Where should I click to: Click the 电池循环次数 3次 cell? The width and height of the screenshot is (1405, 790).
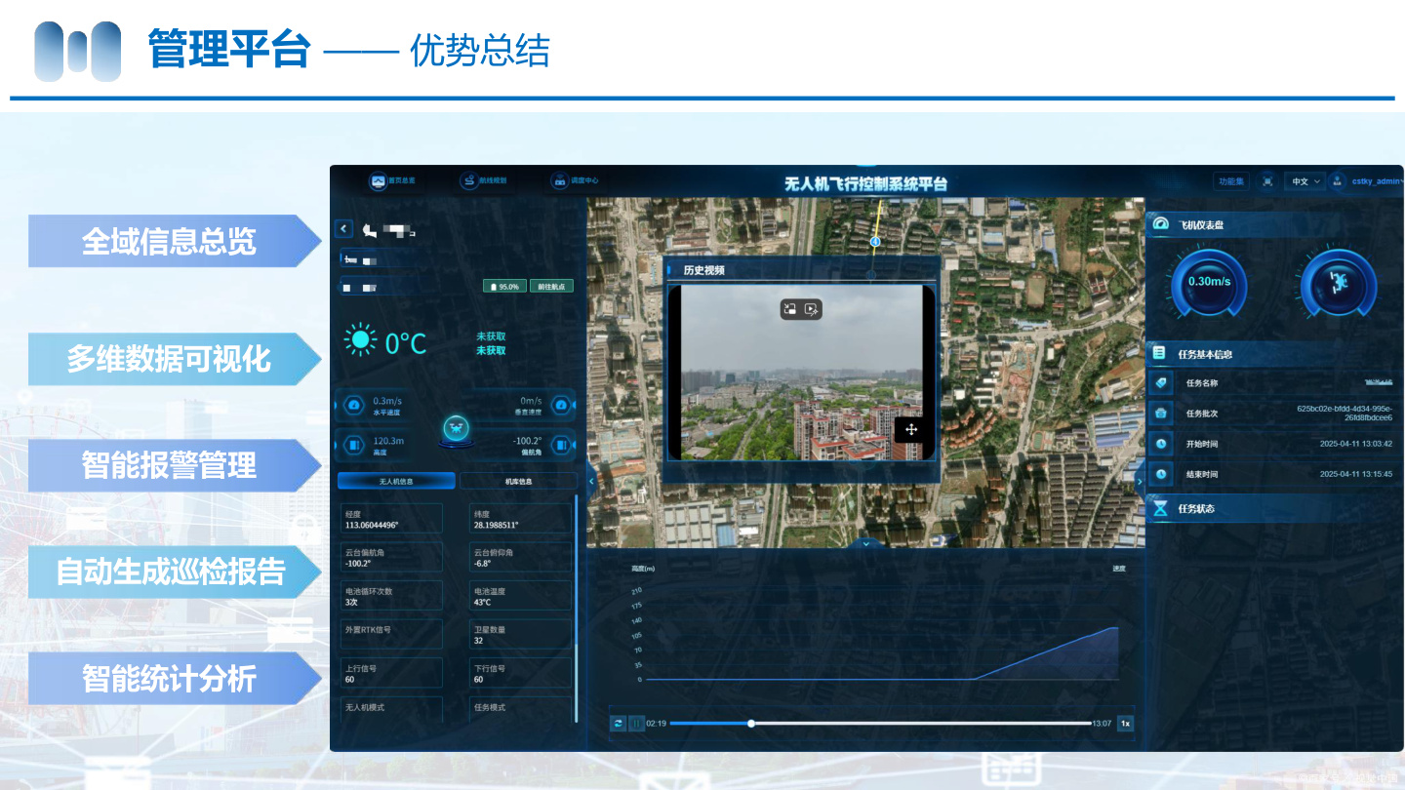(x=391, y=596)
